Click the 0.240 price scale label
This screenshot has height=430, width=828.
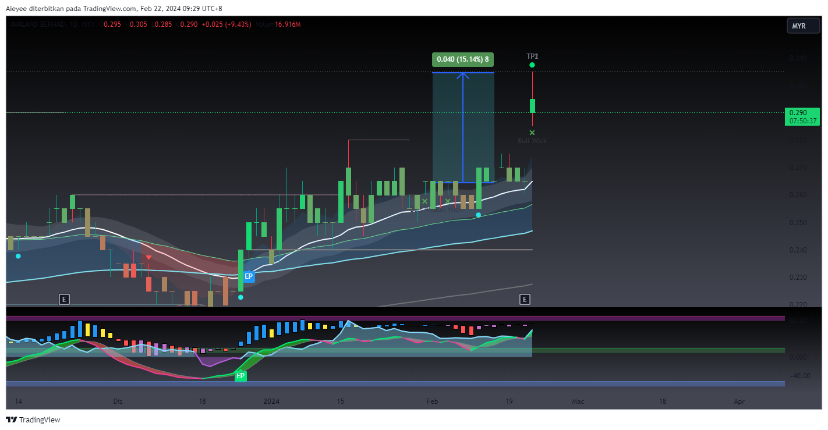[x=798, y=250]
